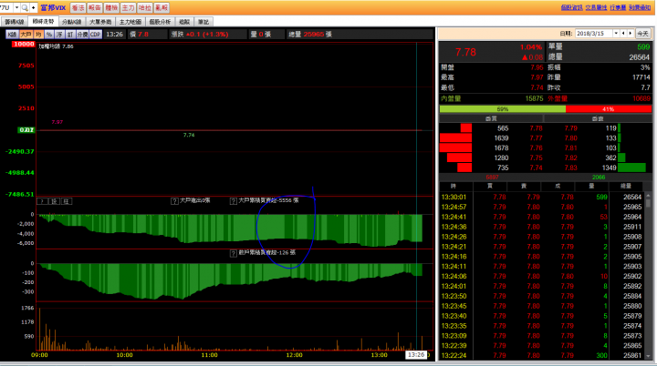Click the 時 column header in tick table
The image size is (657, 366).
454,186
